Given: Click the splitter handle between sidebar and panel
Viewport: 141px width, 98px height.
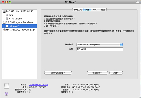Looking at the screenshot, I should tap(39, 44).
